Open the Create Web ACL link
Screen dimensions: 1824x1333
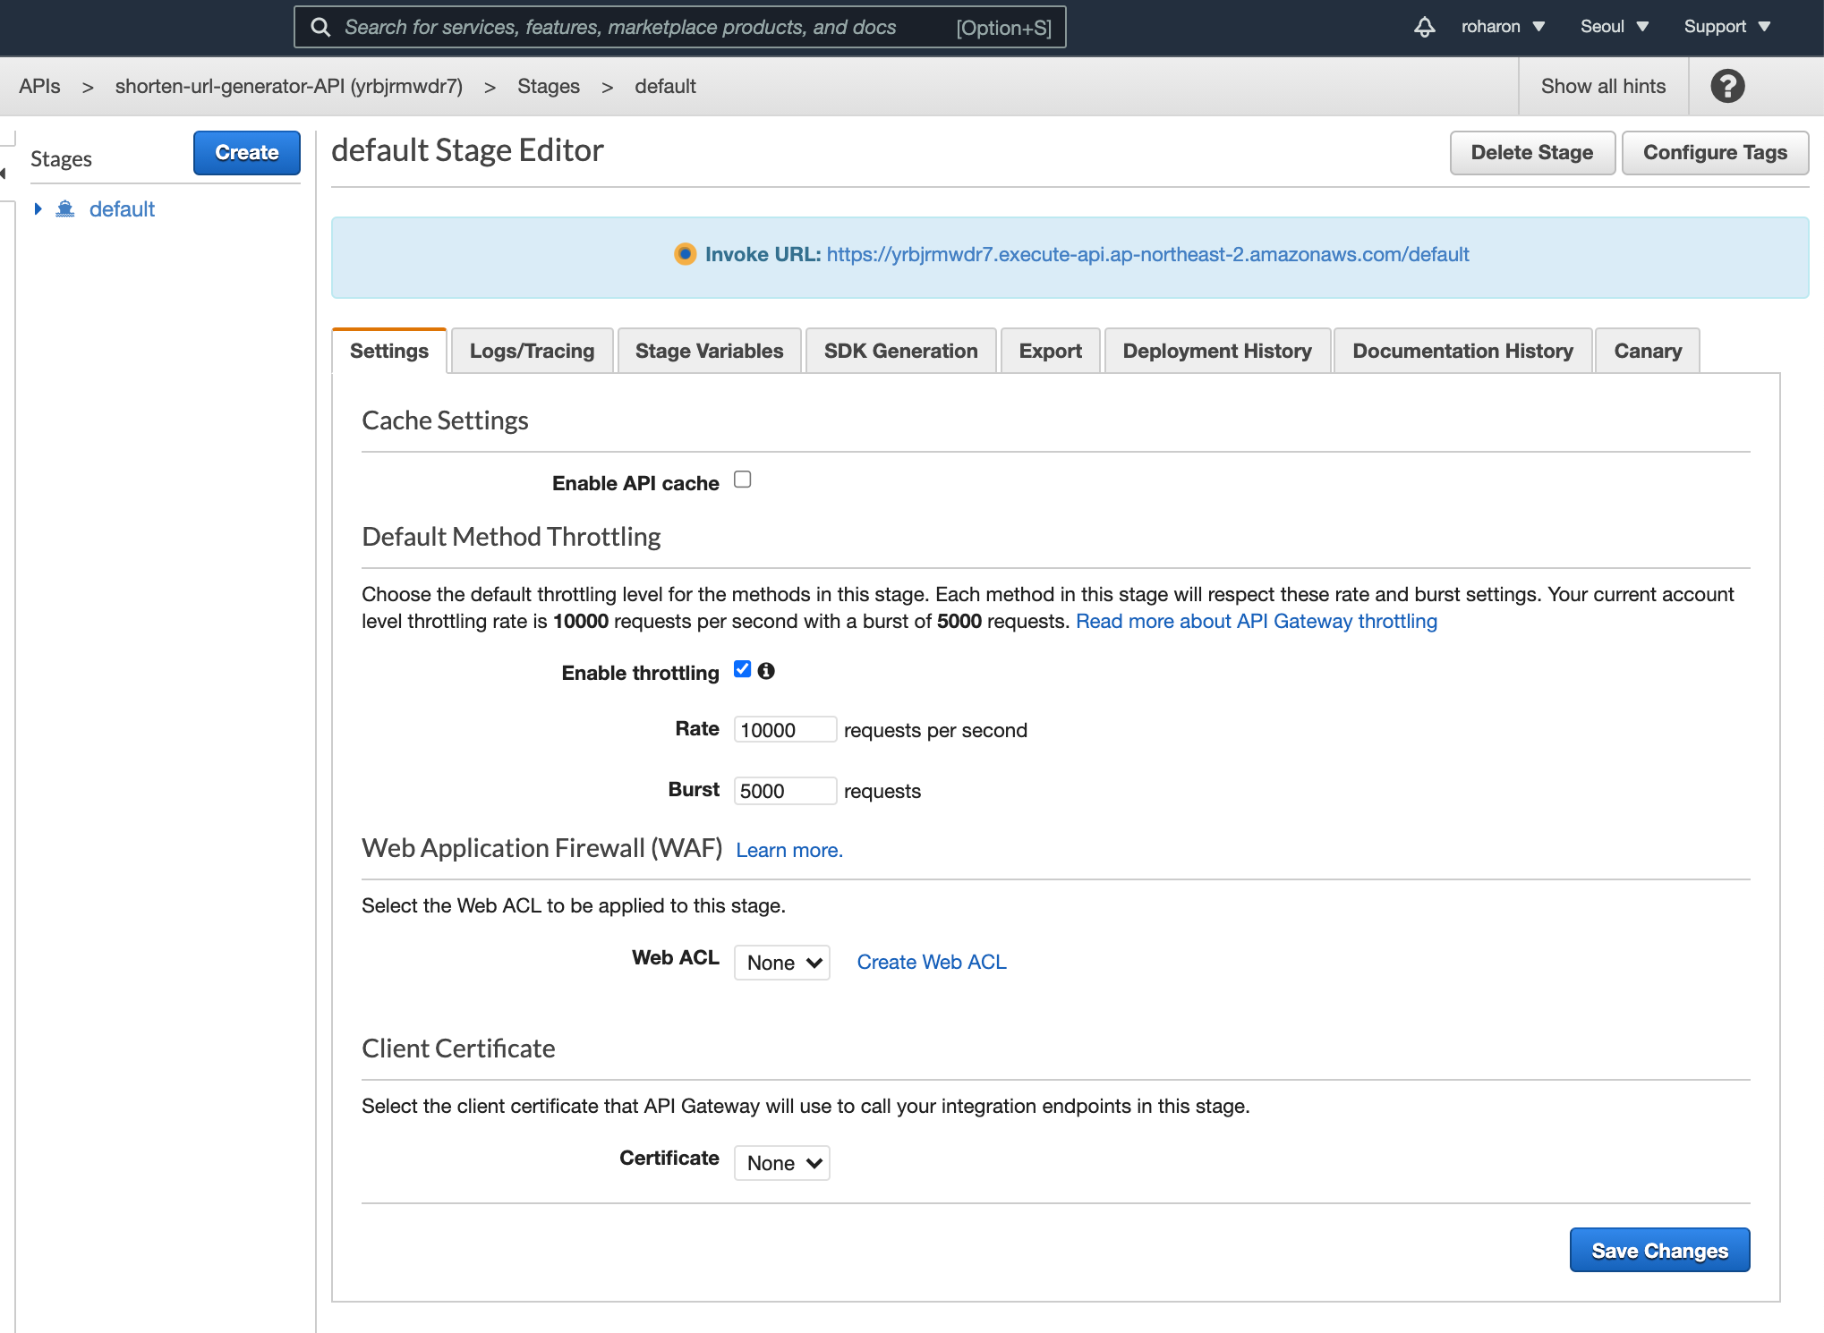(931, 962)
